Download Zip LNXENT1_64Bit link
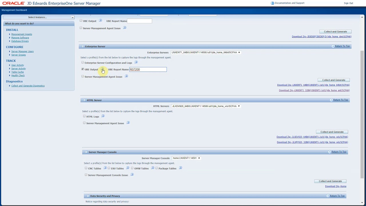 (313, 85)
